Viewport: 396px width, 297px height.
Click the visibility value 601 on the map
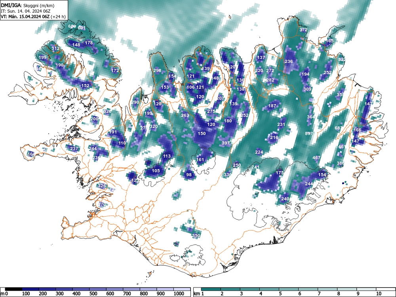(x=82, y=28)
